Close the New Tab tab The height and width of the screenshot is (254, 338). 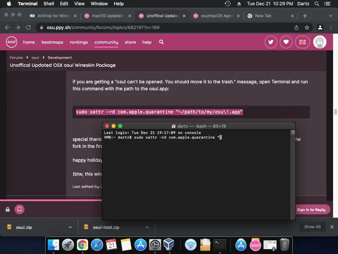pyautogui.click(x=292, y=16)
